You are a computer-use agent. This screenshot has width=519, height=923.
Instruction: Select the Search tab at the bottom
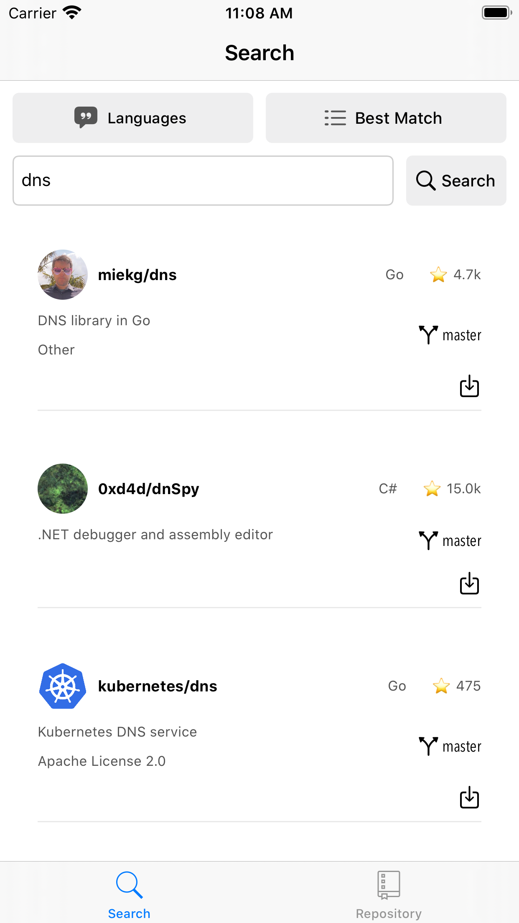[129, 892]
